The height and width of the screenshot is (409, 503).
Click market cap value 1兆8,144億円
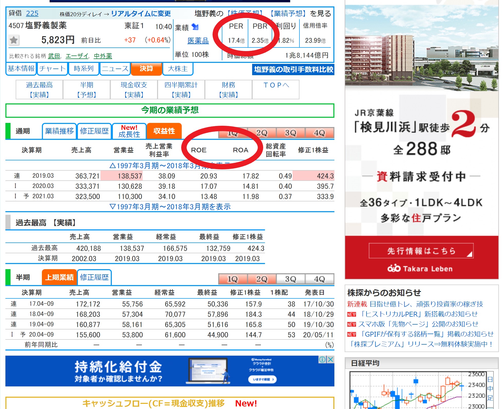coord(307,55)
